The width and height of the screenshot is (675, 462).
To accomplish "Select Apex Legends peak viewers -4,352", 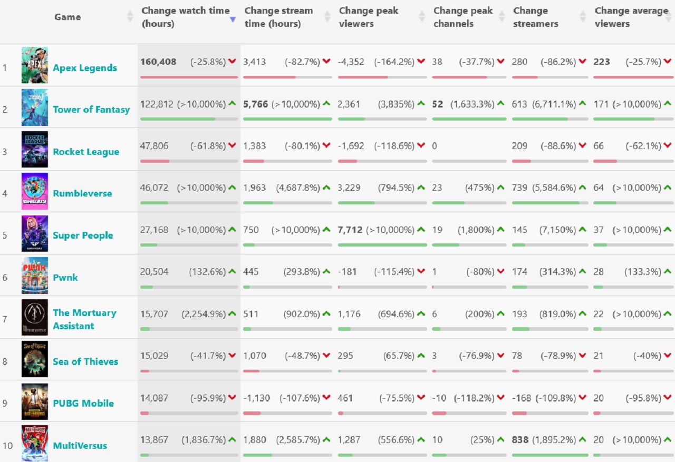I will [x=351, y=62].
